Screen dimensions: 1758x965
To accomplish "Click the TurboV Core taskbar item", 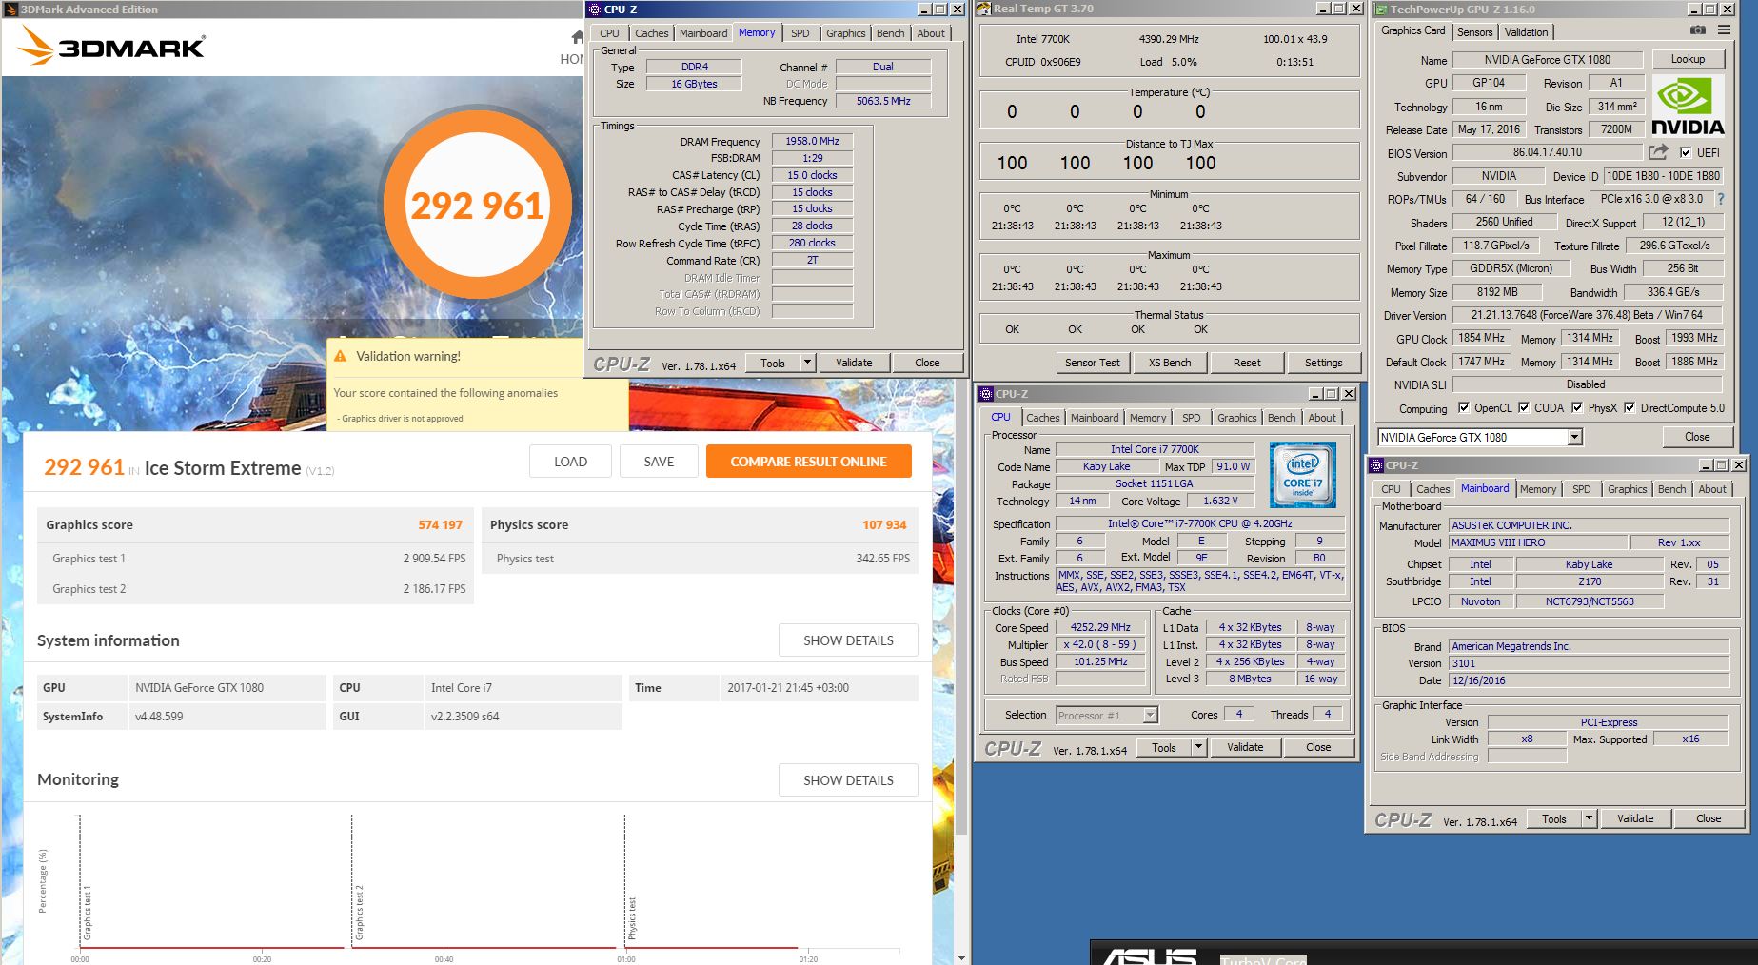I will [1263, 959].
